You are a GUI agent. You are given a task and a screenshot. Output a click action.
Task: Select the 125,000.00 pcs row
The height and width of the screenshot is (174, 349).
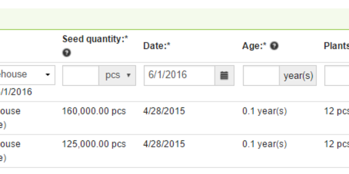[x=174, y=151]
